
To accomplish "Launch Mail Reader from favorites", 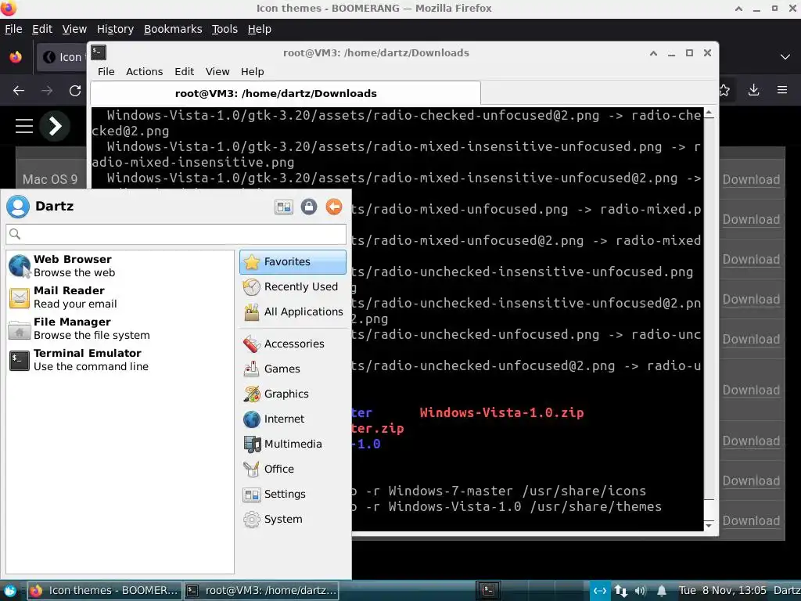I will click(x=120, y=297).
